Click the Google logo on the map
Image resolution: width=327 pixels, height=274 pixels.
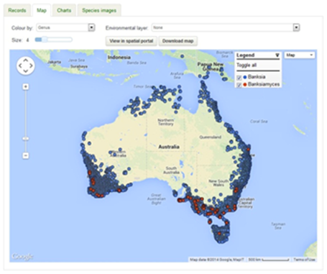click(x=22, y=257)
